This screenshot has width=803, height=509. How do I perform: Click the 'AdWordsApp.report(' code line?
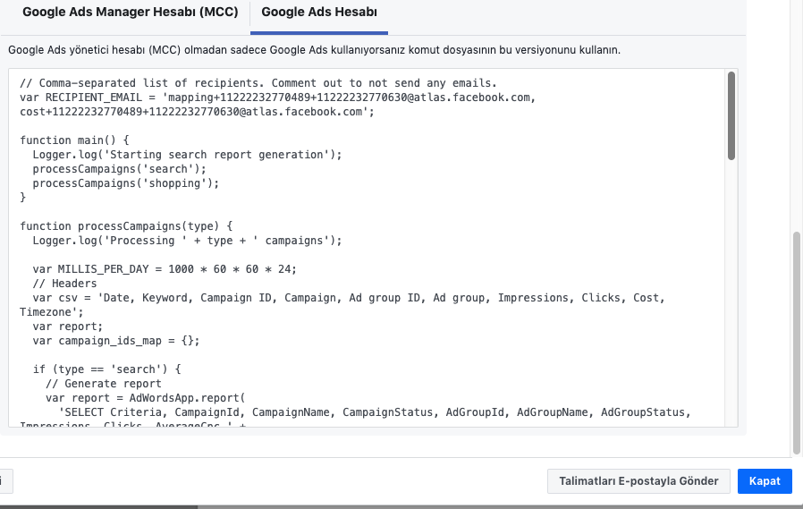click(146, 398)
